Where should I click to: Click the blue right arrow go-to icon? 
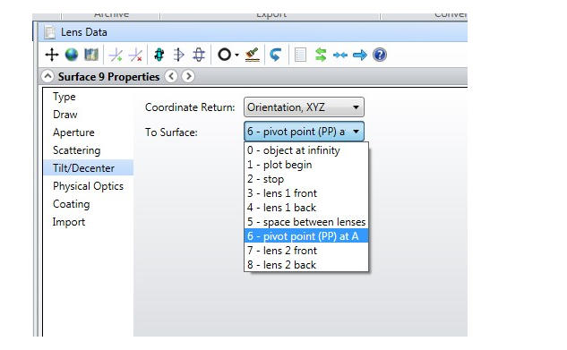point(360,55)
